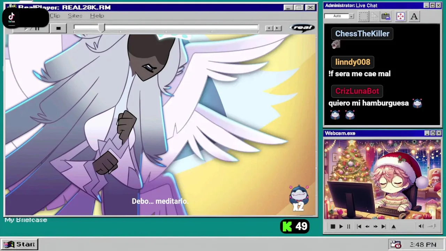This screenshot has width=446, height=251.
Task: Open the folder properties icon in Live Chat
Action: coord(386,16)
